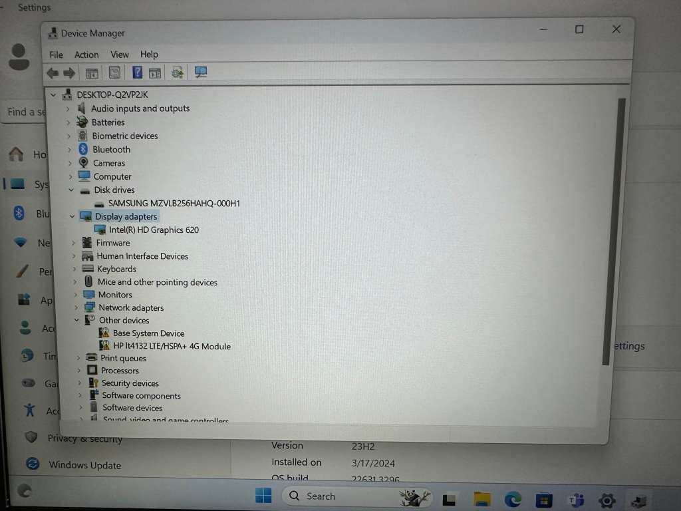Collapse the Display adapters category
The width and height of the screenshot is (681, 511).
(x=72, y=216)
